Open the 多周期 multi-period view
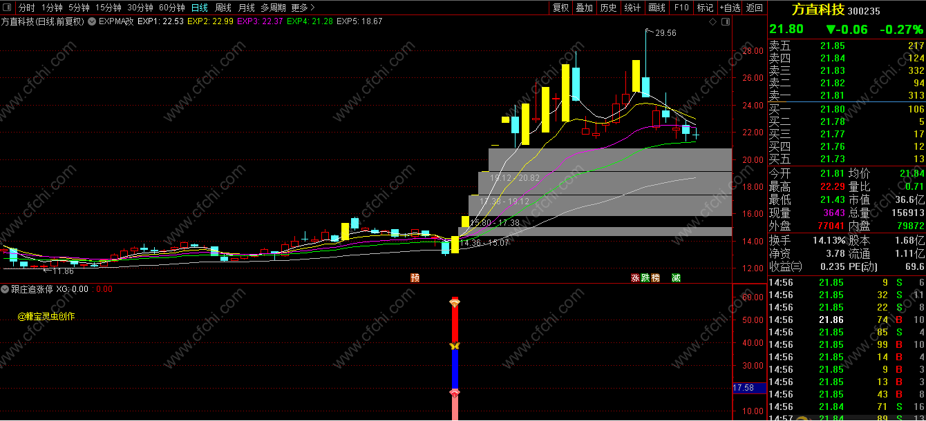Viewport: 926px width, 421px height. click(273, 8)
